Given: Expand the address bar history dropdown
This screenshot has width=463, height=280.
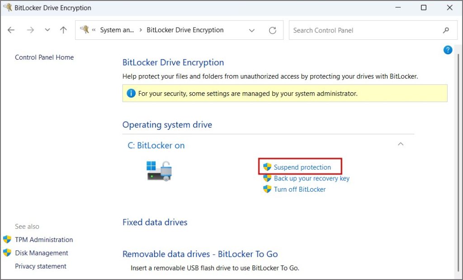Looking at the screenshot, I should point(252,30).
